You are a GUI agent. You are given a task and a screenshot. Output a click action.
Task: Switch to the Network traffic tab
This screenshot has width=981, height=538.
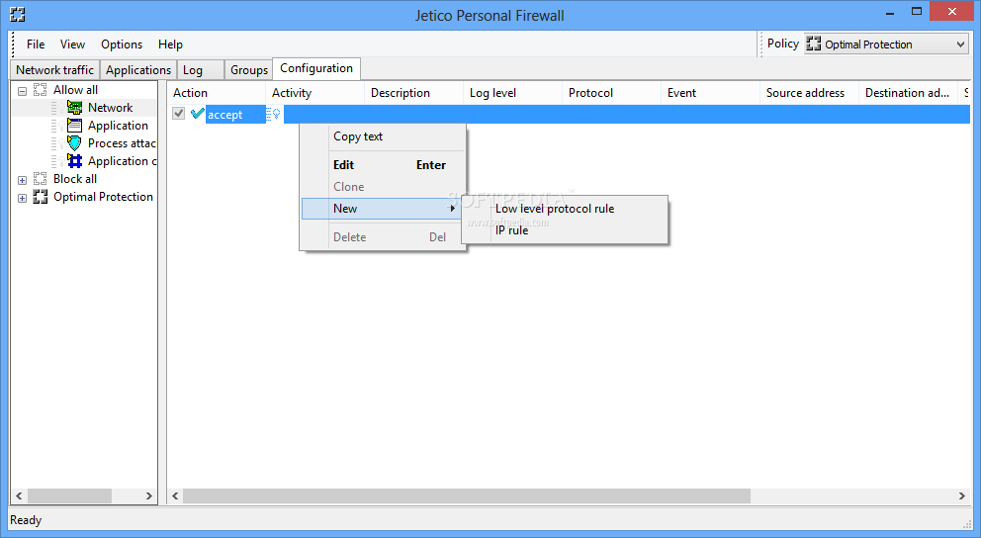click(55, 70)
